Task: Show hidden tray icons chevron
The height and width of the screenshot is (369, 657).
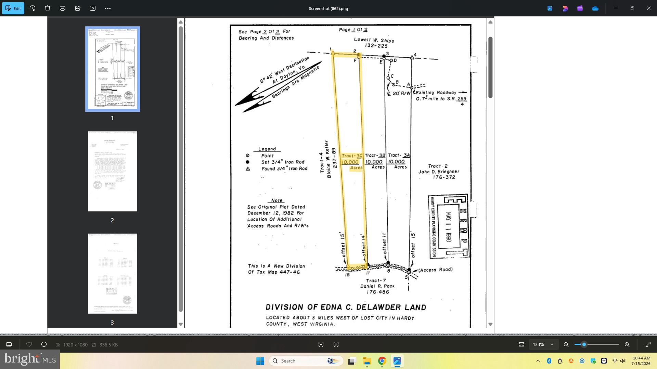Action: (538, 361)
